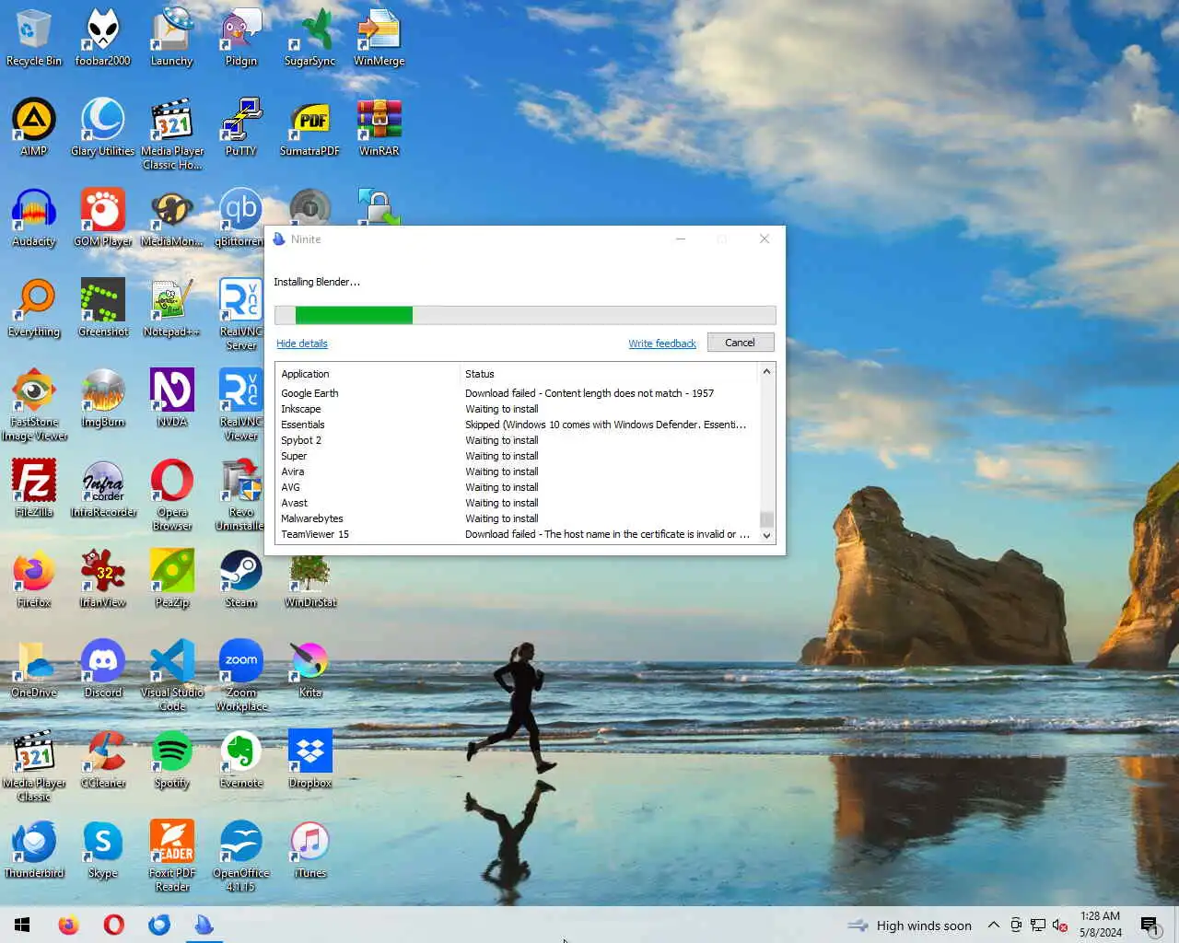Select the Malwarebytes row in list
Image resolution: width=1179 pixels, height=943 pixels.
(x=516, y=518)
